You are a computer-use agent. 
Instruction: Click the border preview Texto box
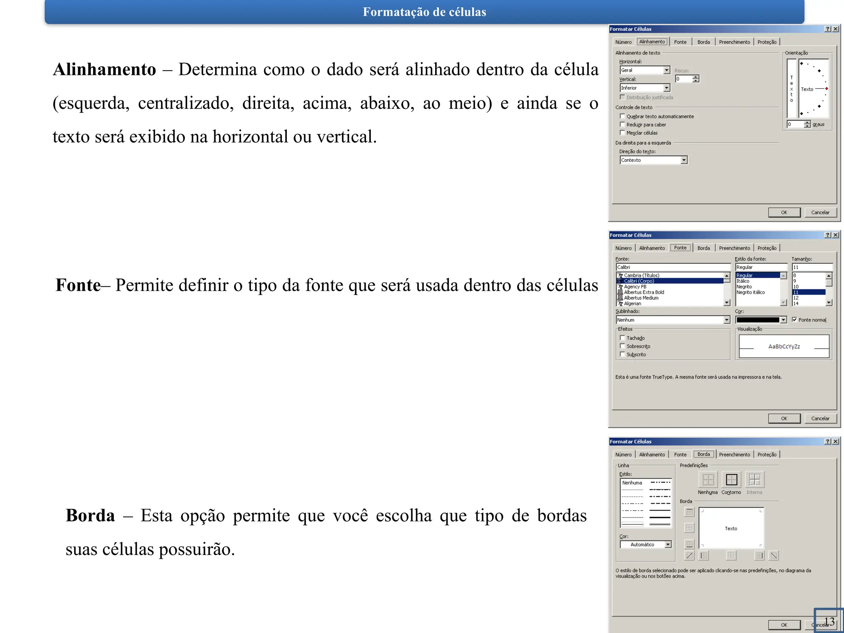(731, 528)
